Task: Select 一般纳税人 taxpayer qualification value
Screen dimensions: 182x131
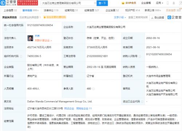Action: point(152,67)
